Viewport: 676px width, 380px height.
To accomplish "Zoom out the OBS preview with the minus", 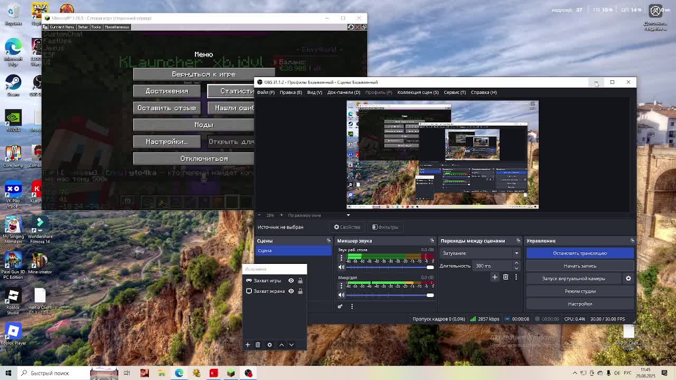I will pos(259,215).
